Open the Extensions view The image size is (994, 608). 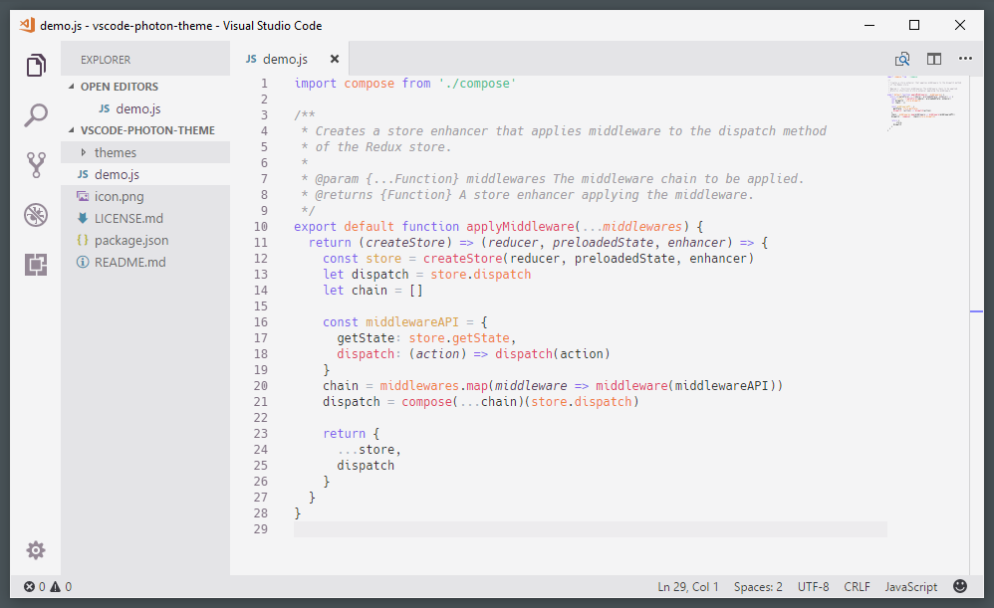[36, 264]
